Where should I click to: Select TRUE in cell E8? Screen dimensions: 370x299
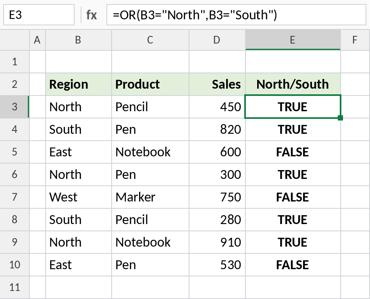(293, 220)
